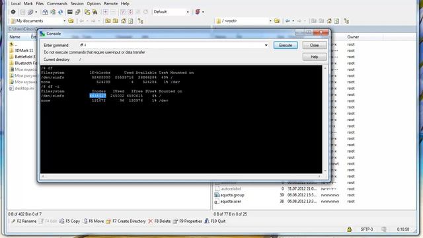This screenshot has height=238, width=423.
Task: Click the lock icon in the status bar
Action: click(349, 229)
